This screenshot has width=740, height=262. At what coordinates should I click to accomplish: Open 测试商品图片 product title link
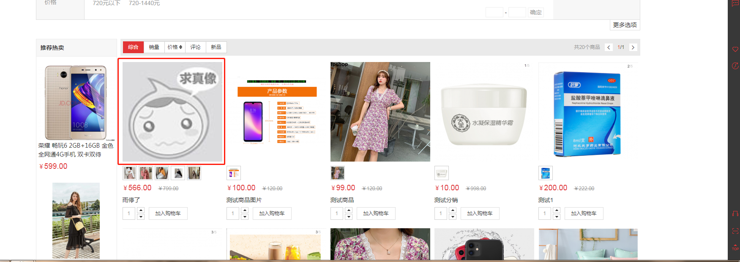click(x=244, y=200)
